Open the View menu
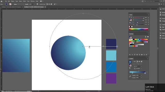 [x=28, y=1]
